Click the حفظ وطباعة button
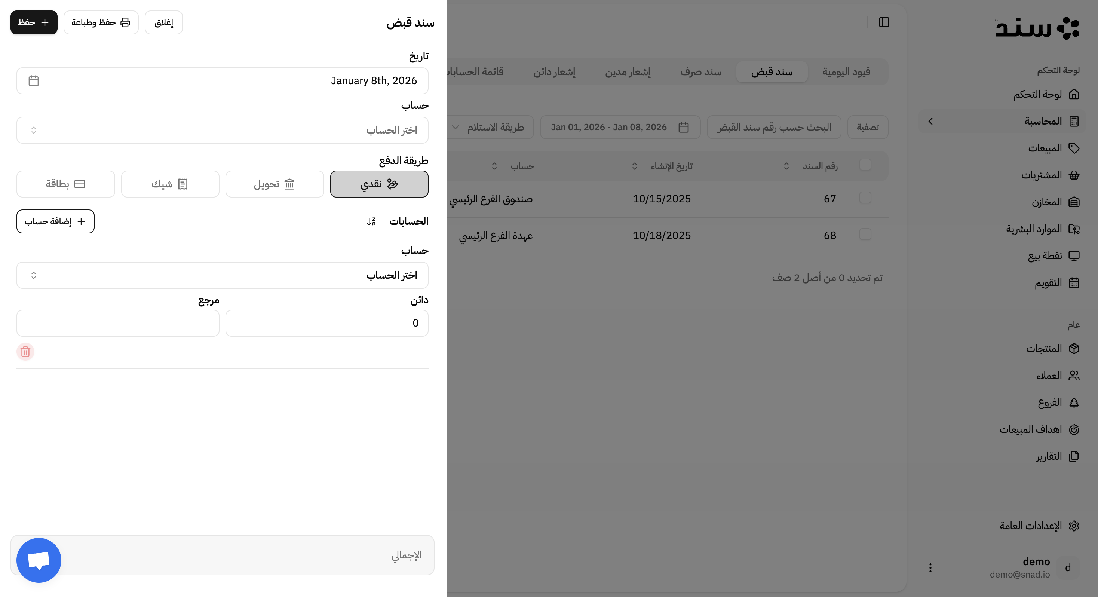Screen dimensions: 1098x597 point(101,22)
